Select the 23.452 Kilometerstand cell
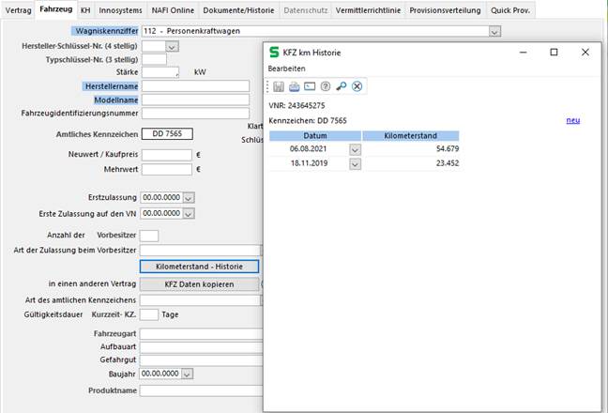This screenshot has width=608, height=413. coord(411,163)
